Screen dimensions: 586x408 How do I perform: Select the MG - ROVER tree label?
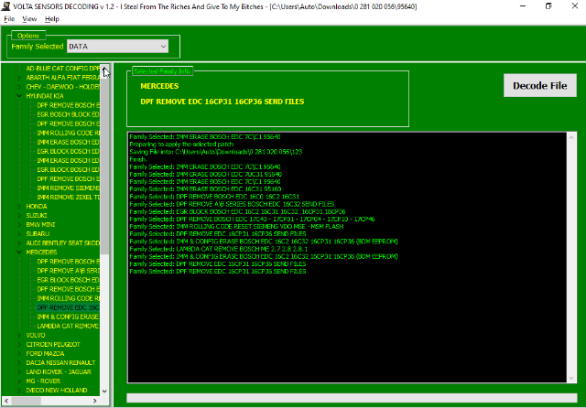43,381
